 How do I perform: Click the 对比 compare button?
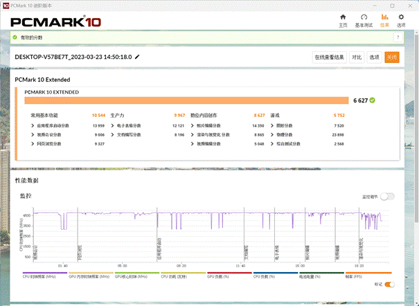click(x=356, y=57)
